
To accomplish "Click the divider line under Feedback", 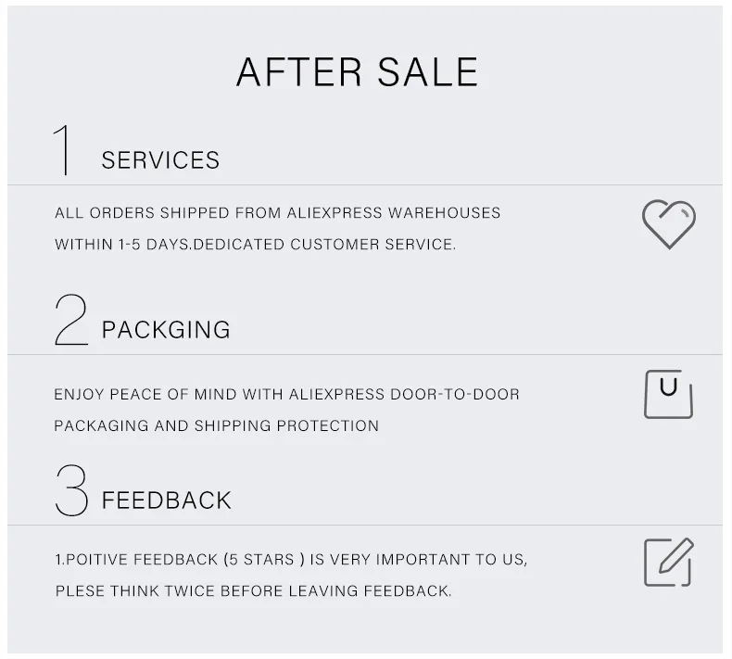I will coord(365,526).
